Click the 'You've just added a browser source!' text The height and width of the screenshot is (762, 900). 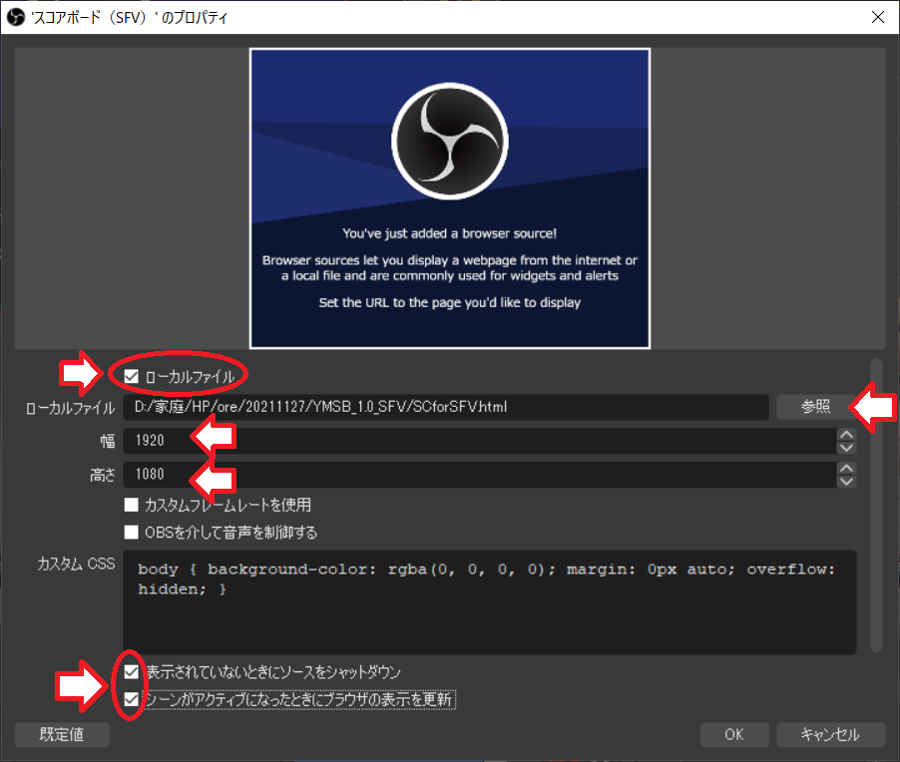click(449, 233)
